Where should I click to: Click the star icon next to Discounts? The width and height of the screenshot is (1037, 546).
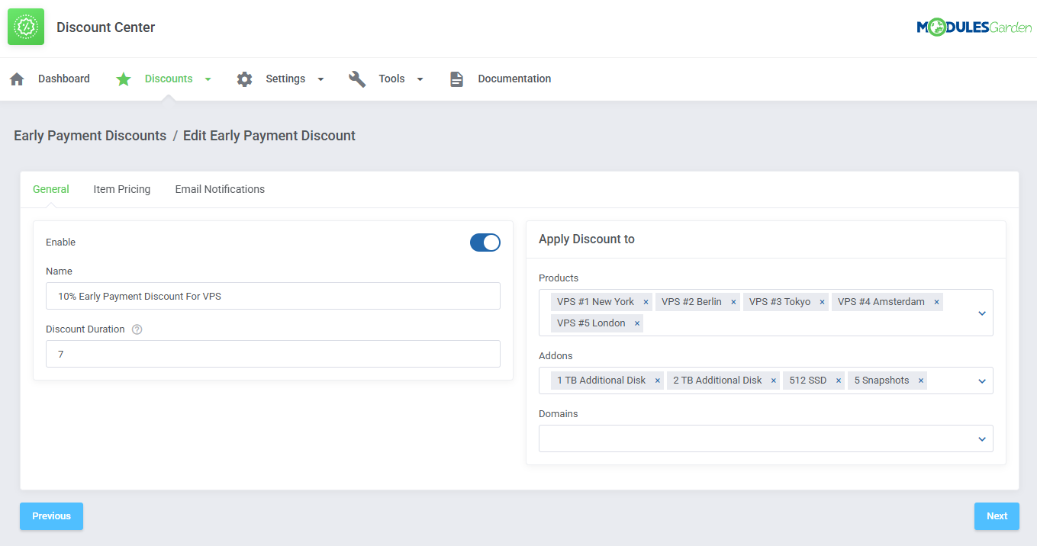[124, 79]
